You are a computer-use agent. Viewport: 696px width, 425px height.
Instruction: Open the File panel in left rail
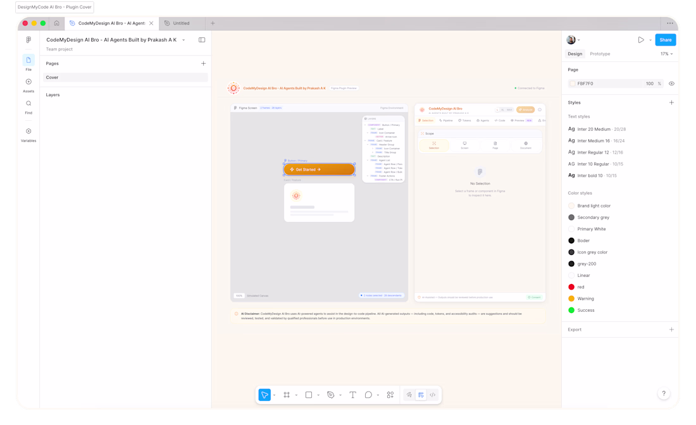click(x=28, y=63)
